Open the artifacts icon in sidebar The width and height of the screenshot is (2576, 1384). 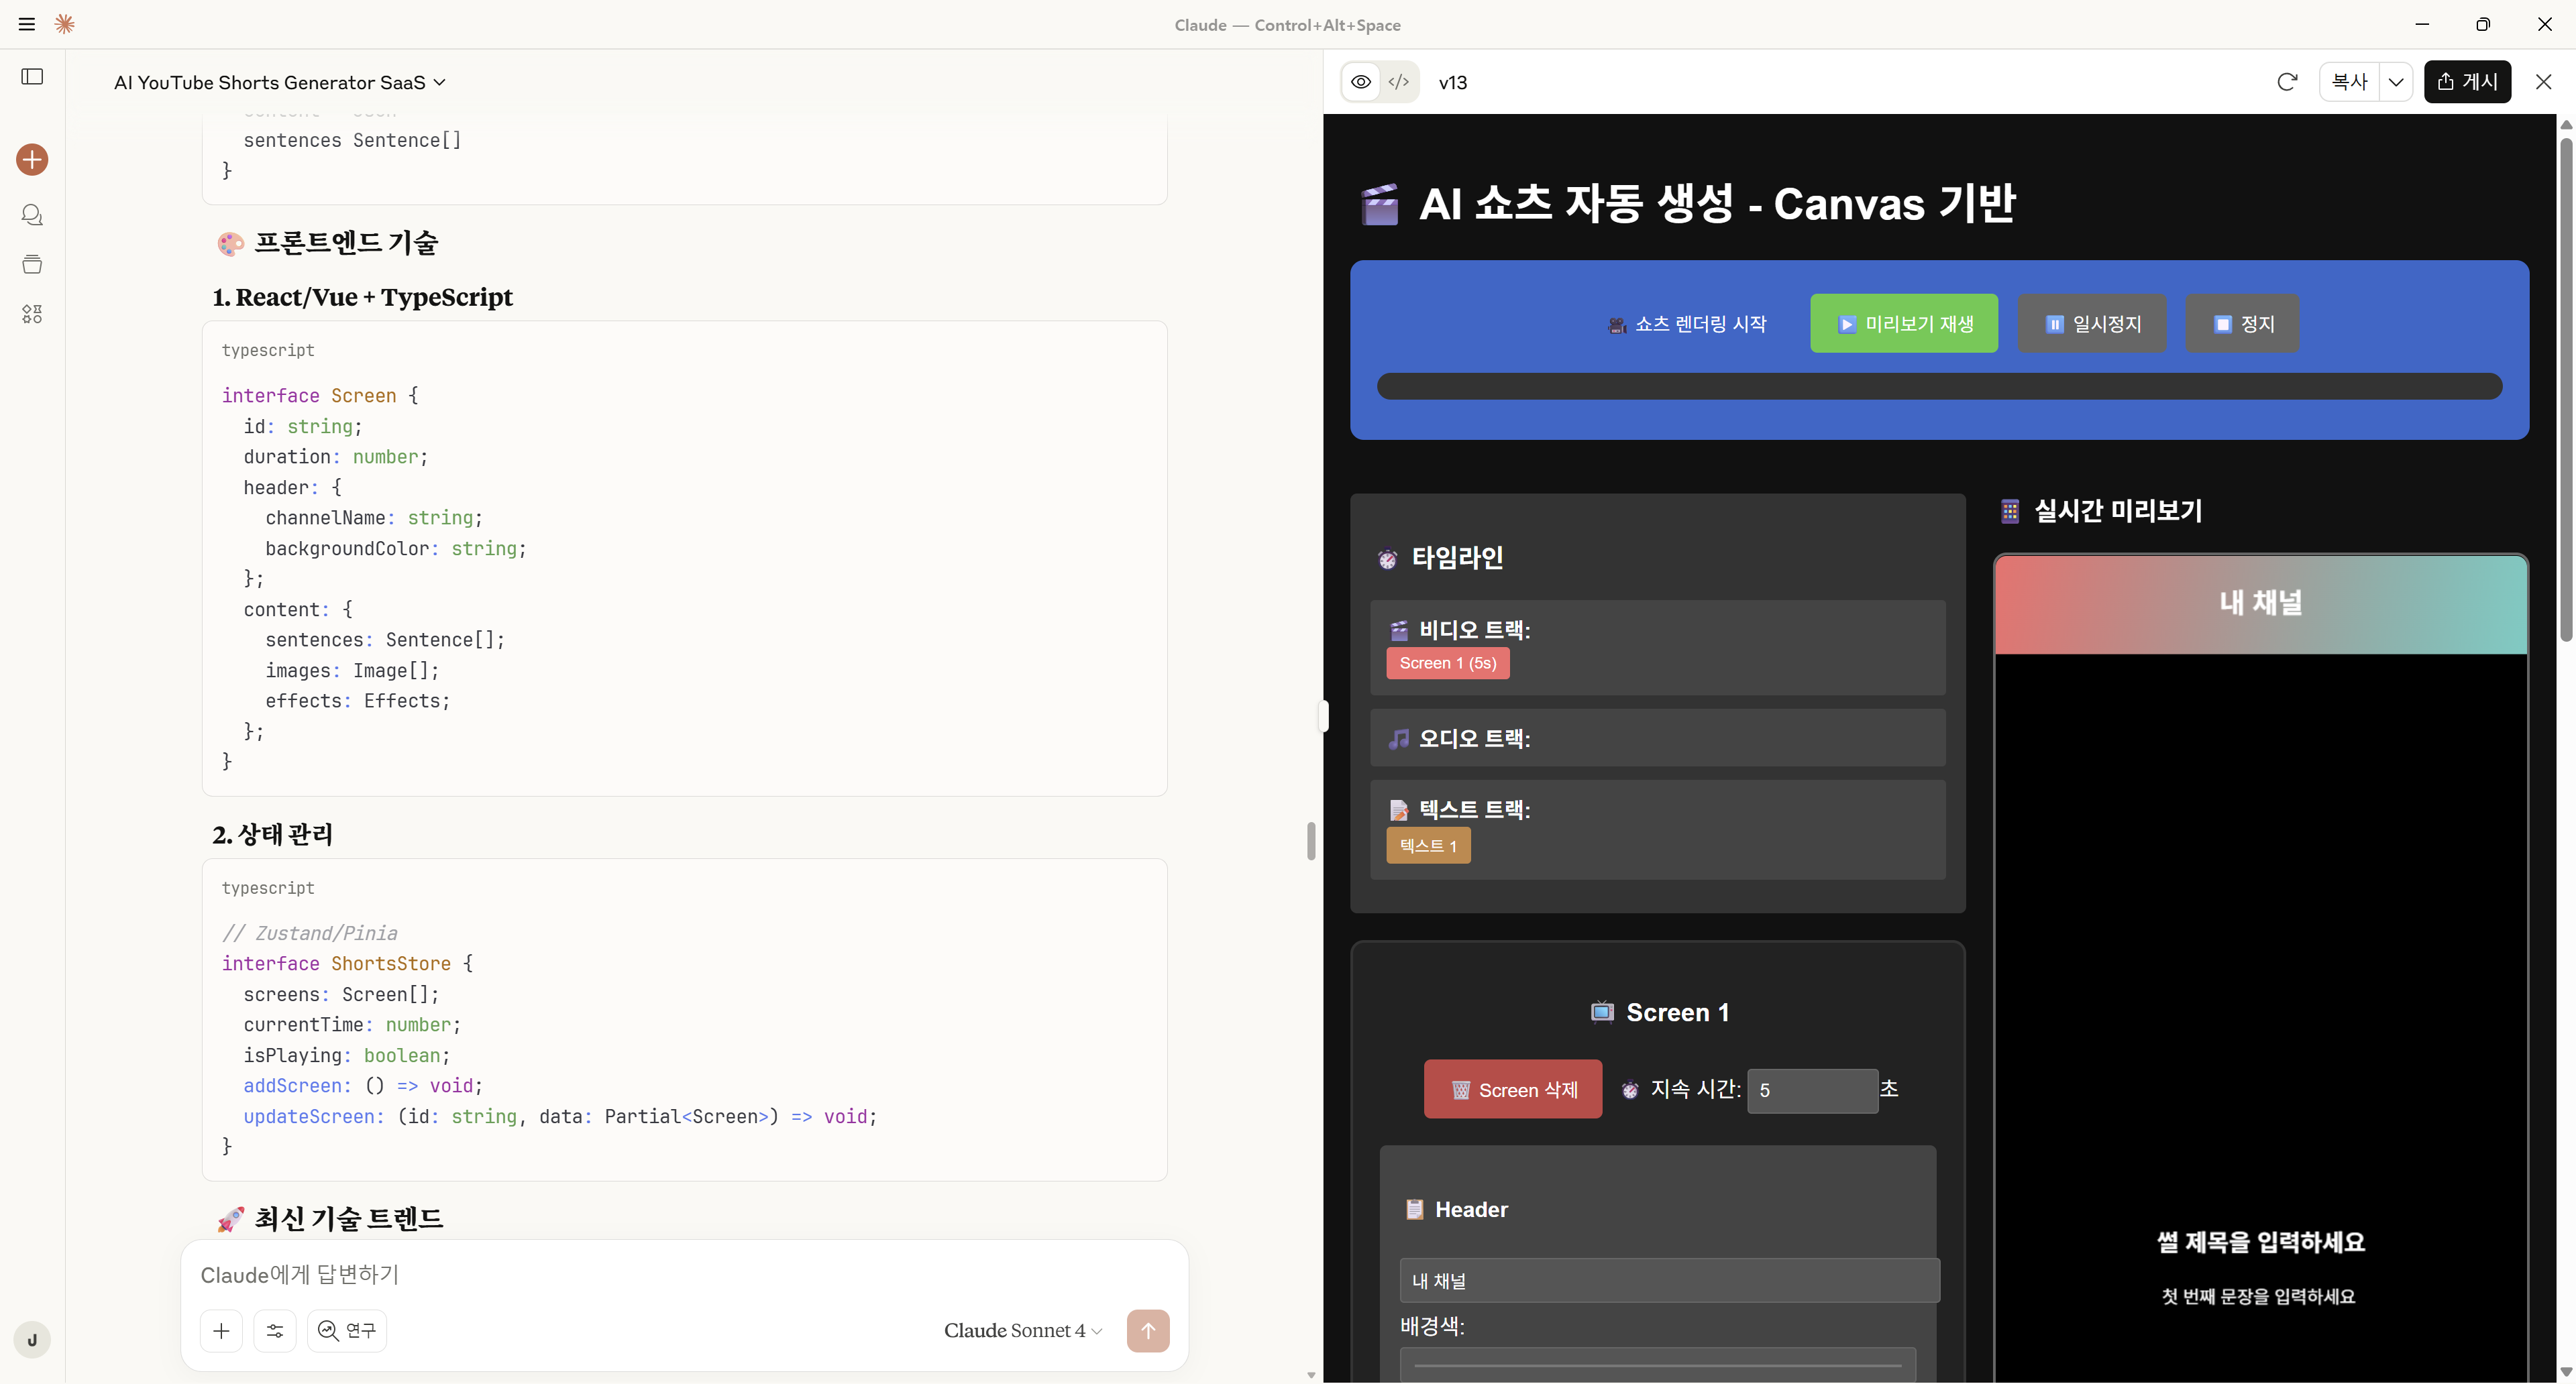pyautogui.click(x=32, y=314)
